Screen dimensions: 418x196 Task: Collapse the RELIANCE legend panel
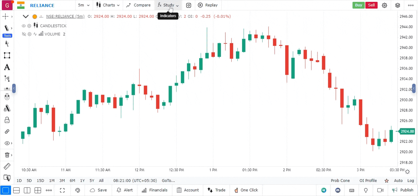[x=25, y=16]
